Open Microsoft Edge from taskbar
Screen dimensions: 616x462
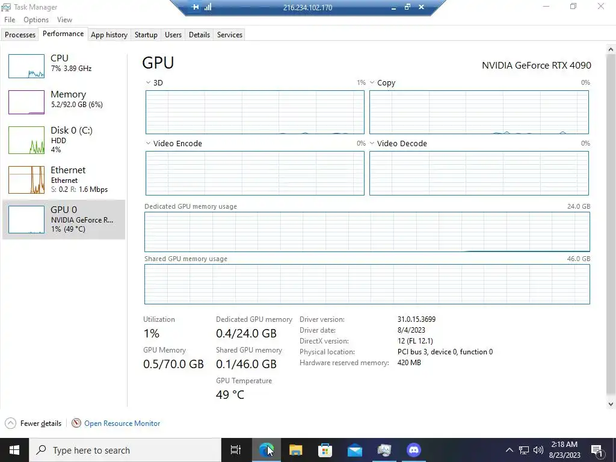click(x=266, y=450)
